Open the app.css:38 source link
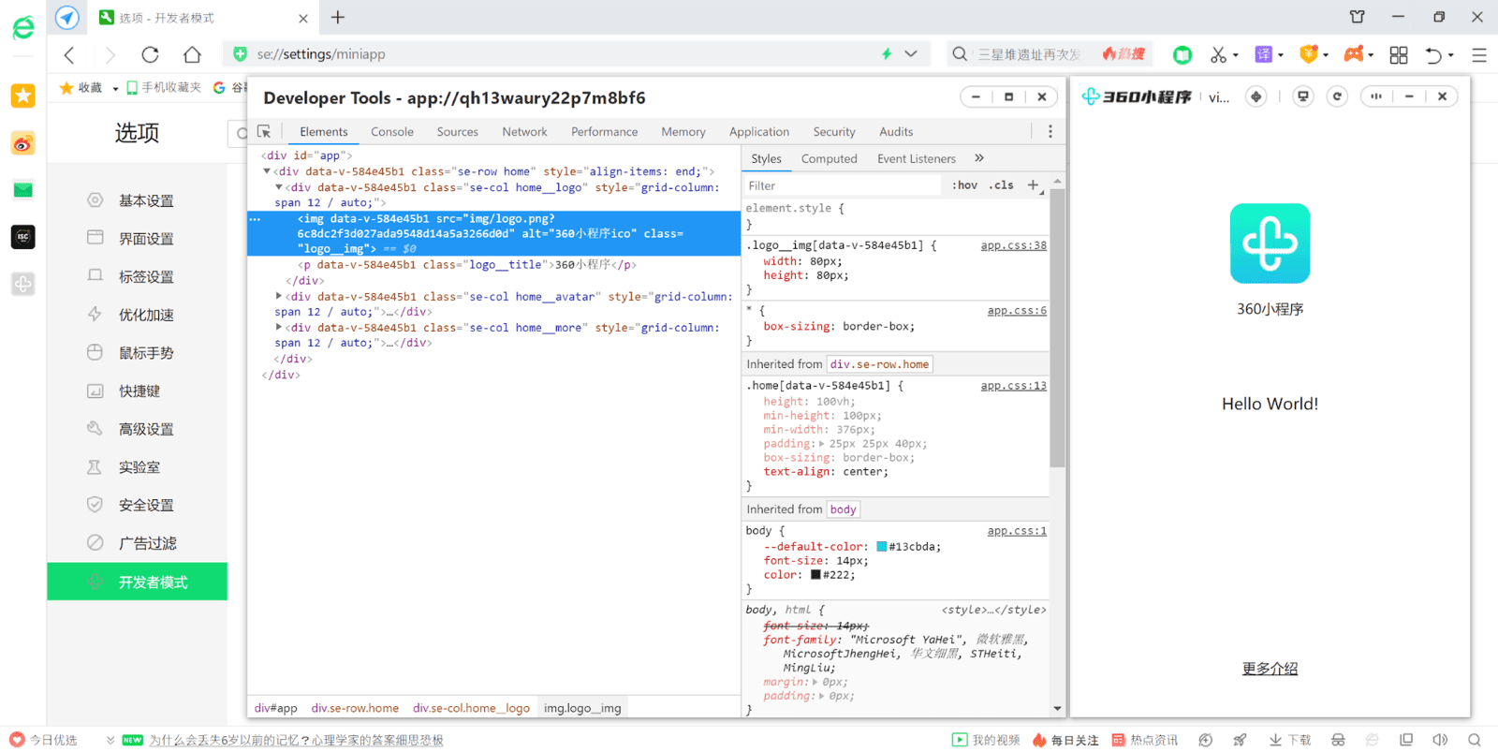This screenshot has width=1498, height=752. tap(1013, 245)
